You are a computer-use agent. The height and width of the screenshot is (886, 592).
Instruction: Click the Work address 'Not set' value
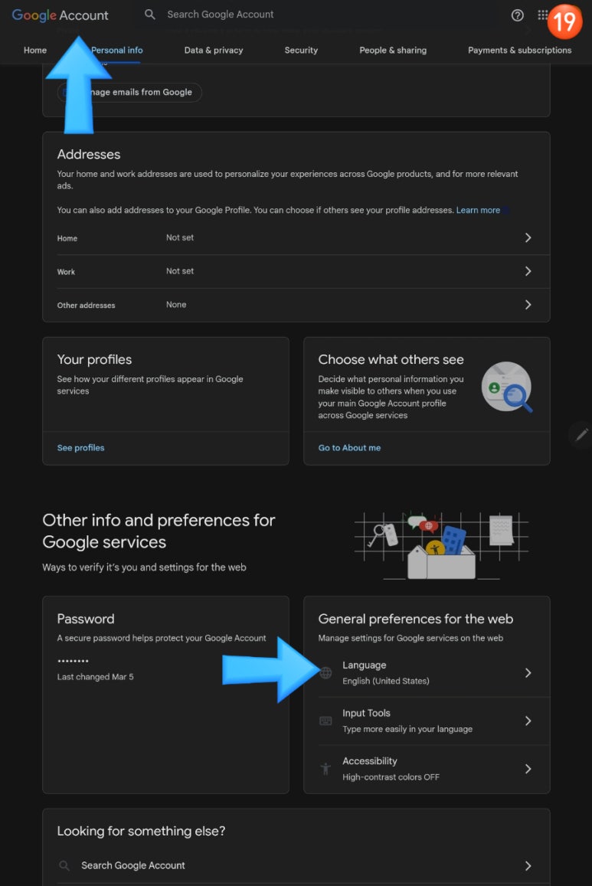click(x=180, y=271)
